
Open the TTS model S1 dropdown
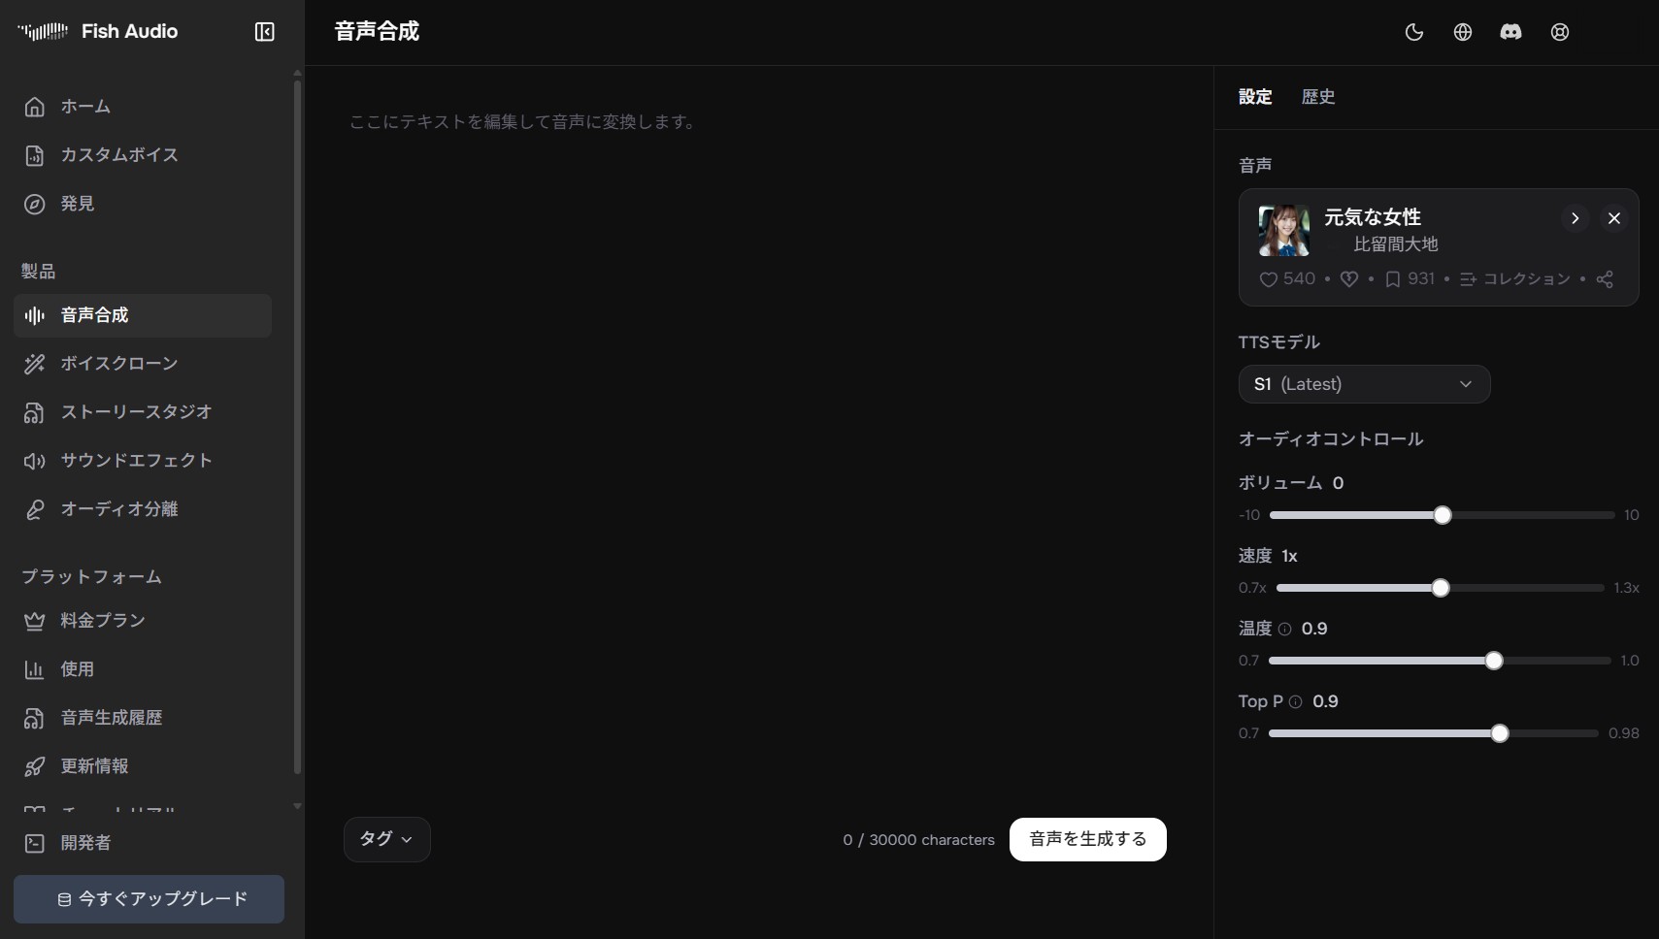1364,384
